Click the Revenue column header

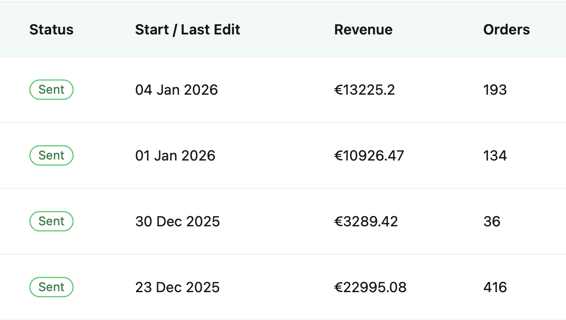363,30
